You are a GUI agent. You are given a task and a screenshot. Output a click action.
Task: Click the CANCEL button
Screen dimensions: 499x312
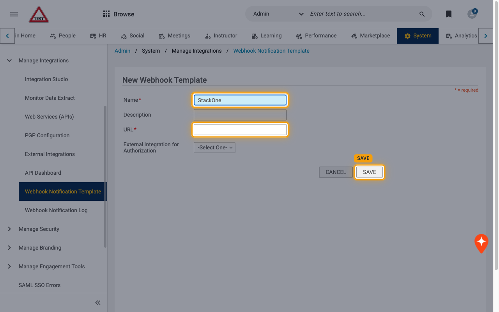(x=336, y=172)
